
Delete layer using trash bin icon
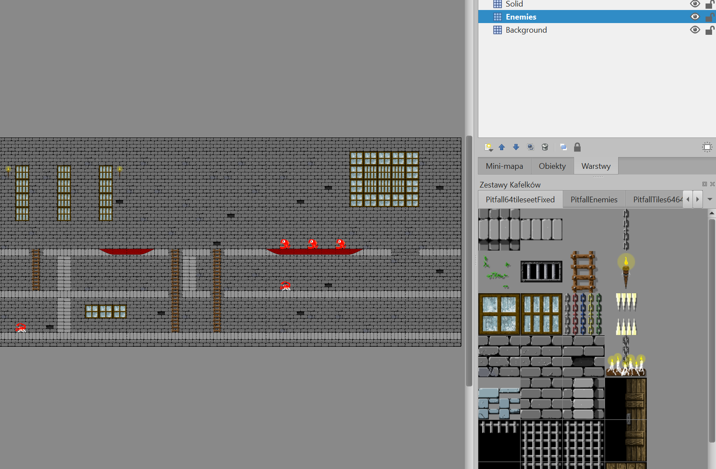(x=545, y=147)
